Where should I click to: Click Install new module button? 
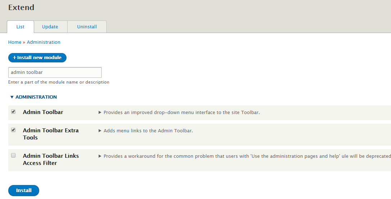tap(37, 58)
